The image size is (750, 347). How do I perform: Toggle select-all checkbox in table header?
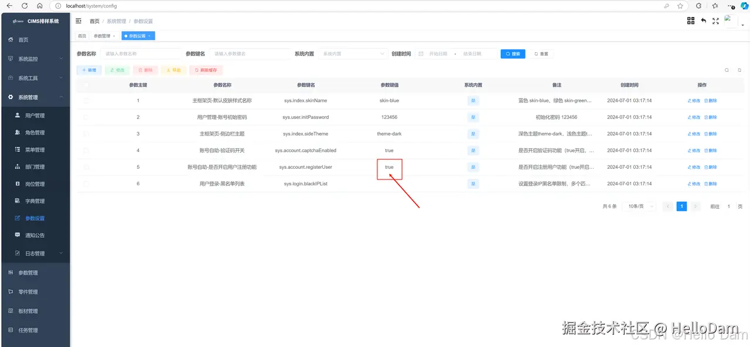87,85
